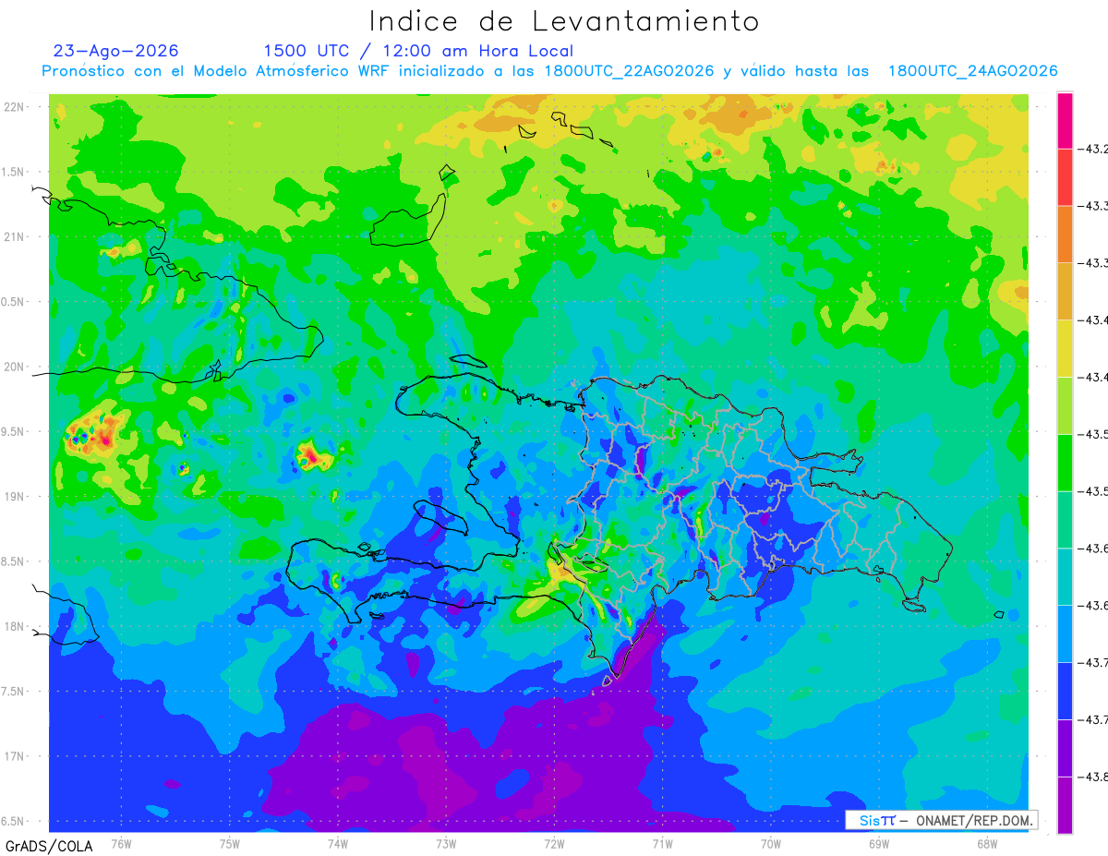The height and width of the screenshot is (856, 1108).
Task: Click the '75W' longitude label
Action: click(x=229, y=843)
